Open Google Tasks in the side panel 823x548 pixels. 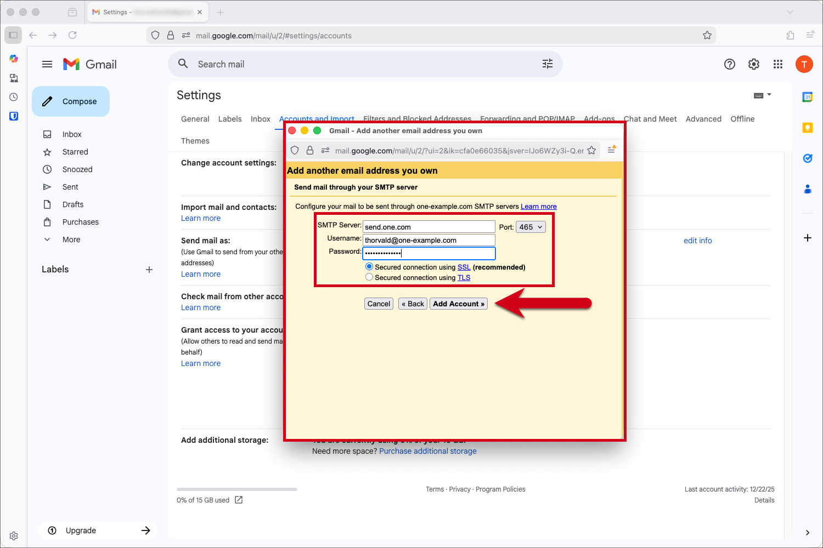click(x=807, y=158)
